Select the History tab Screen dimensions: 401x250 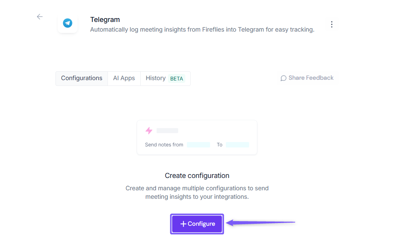click(156, 78)
